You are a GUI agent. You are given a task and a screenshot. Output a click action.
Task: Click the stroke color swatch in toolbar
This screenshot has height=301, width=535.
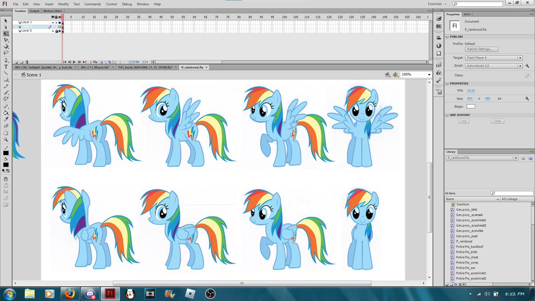[x=6, y=153]
